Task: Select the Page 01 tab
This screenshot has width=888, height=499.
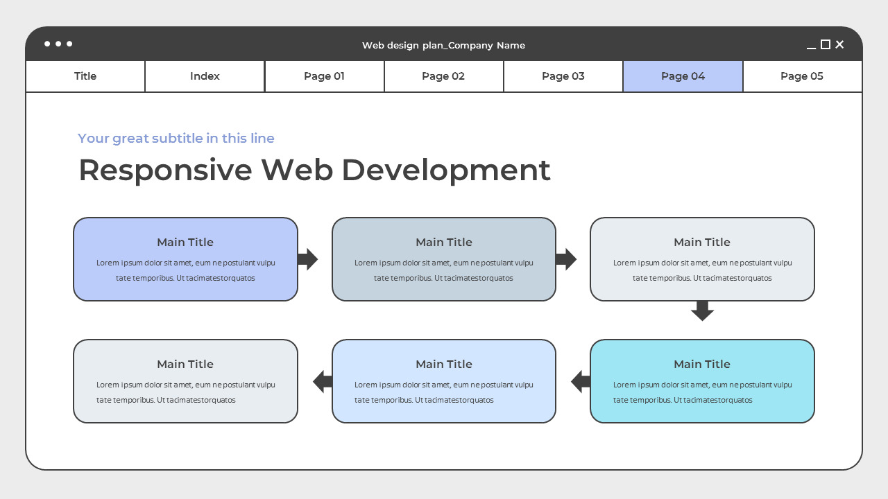Action: 324,76
